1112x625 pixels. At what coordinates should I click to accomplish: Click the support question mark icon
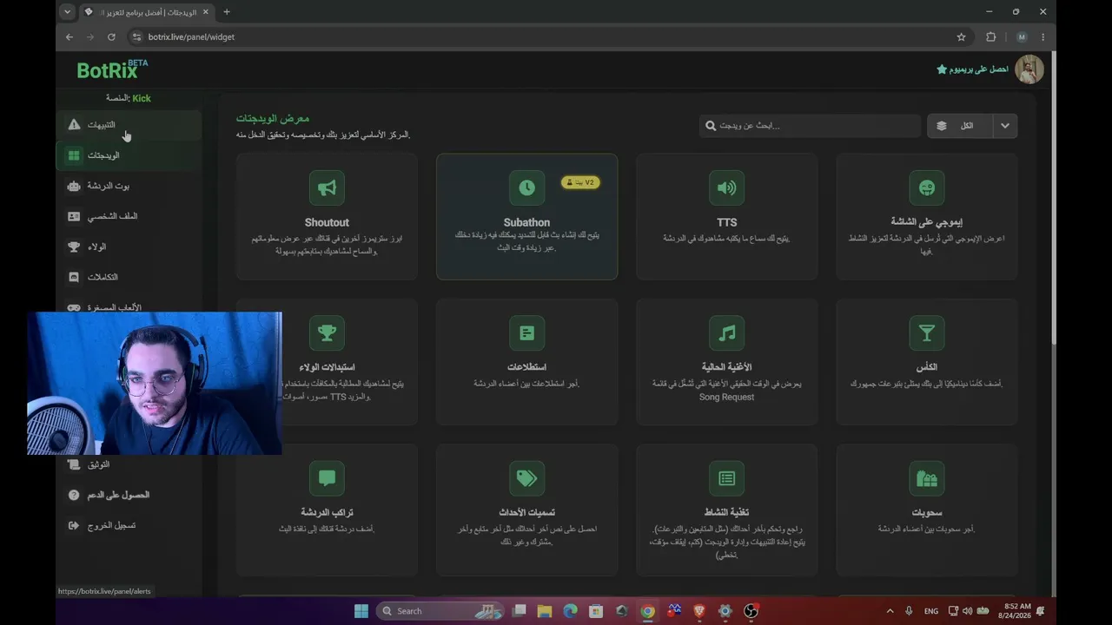click(x=74, y=495)
